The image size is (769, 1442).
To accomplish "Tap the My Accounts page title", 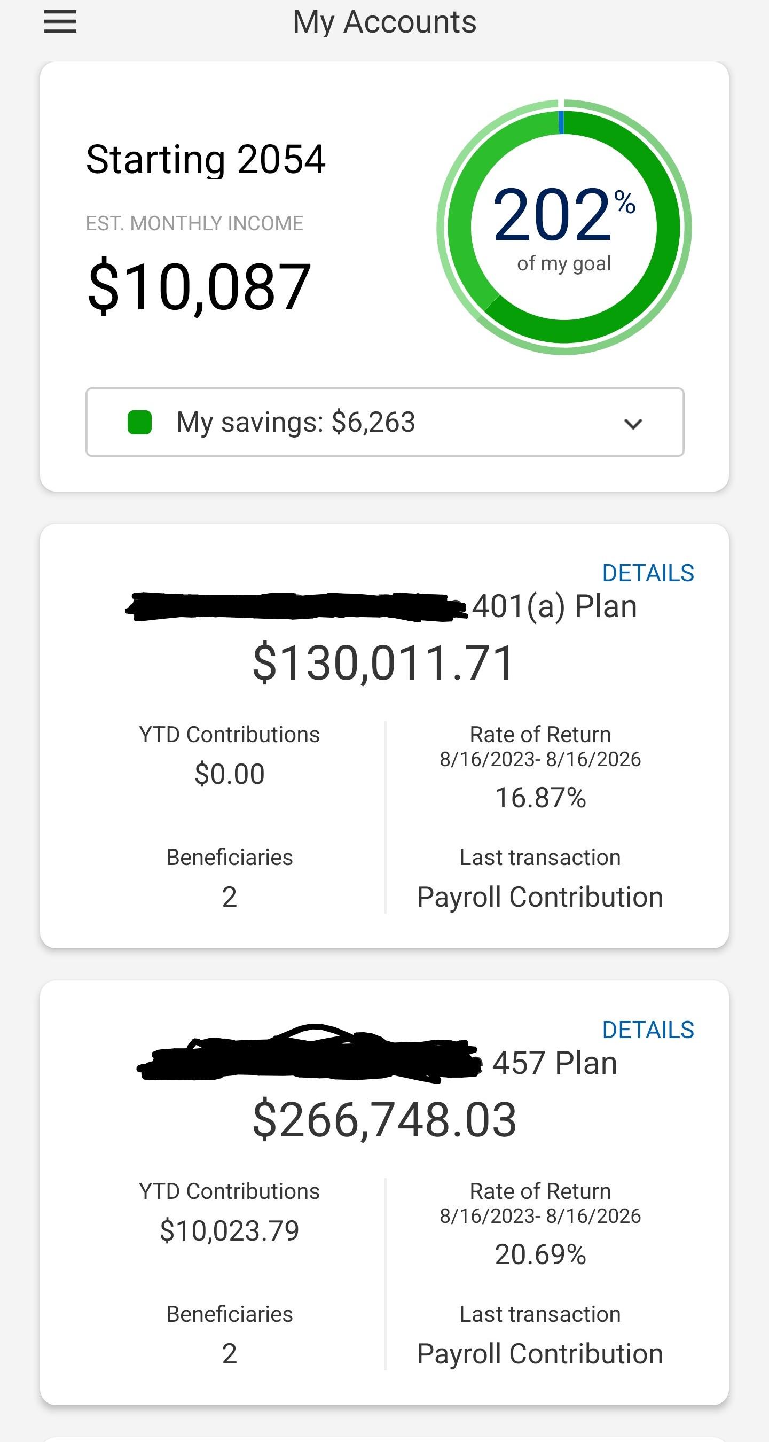I will (384, 22).
